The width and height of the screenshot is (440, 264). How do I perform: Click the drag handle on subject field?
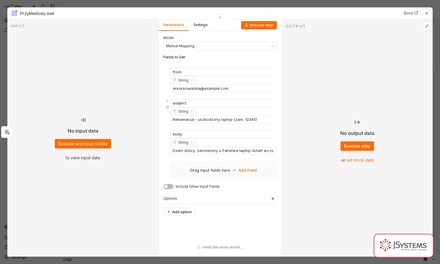click(167, 101)
